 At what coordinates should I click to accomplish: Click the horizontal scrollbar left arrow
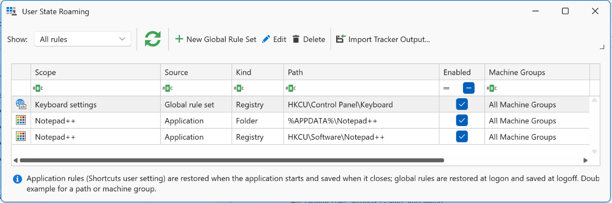tap(16, 160)
